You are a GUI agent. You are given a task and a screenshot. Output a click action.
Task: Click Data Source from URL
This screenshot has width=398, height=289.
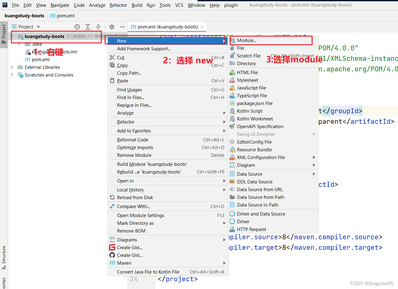coord(273,190)
